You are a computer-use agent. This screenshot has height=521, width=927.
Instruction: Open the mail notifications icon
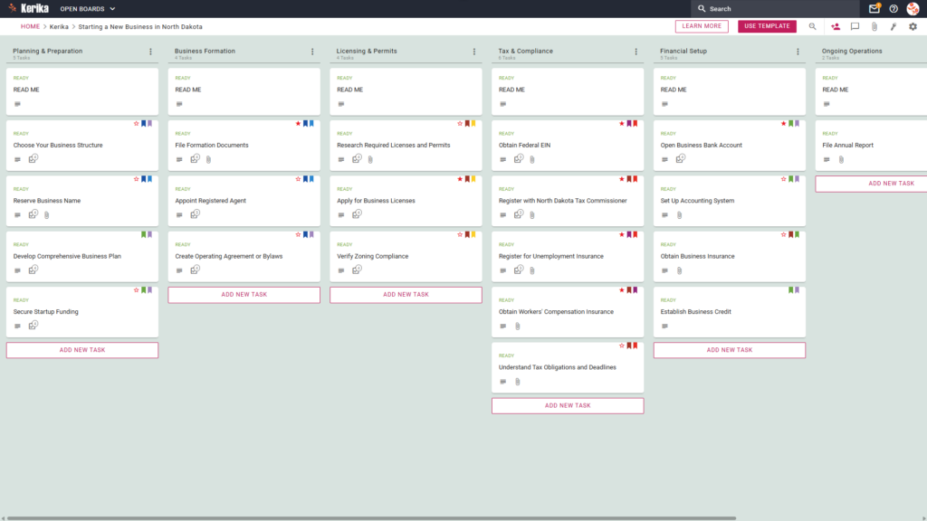[874, 8]
